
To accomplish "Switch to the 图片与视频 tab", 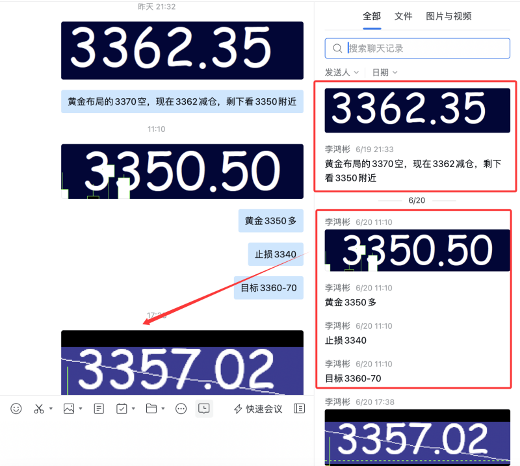I will pos(448,16).
